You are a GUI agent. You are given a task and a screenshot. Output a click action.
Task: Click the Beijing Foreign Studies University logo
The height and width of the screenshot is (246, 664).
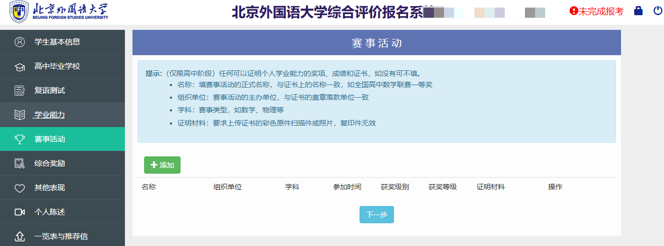[x=59, y=12]
